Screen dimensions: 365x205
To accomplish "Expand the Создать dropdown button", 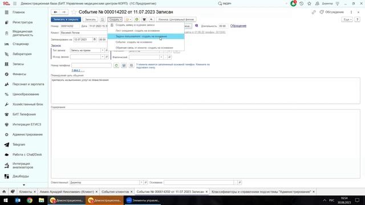I will click(115, 19).
